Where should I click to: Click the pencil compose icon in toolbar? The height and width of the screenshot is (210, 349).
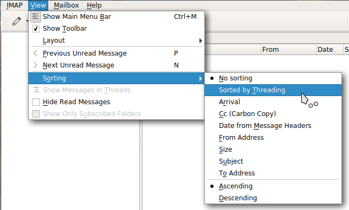pyautogui.click(x=16, y=21)
